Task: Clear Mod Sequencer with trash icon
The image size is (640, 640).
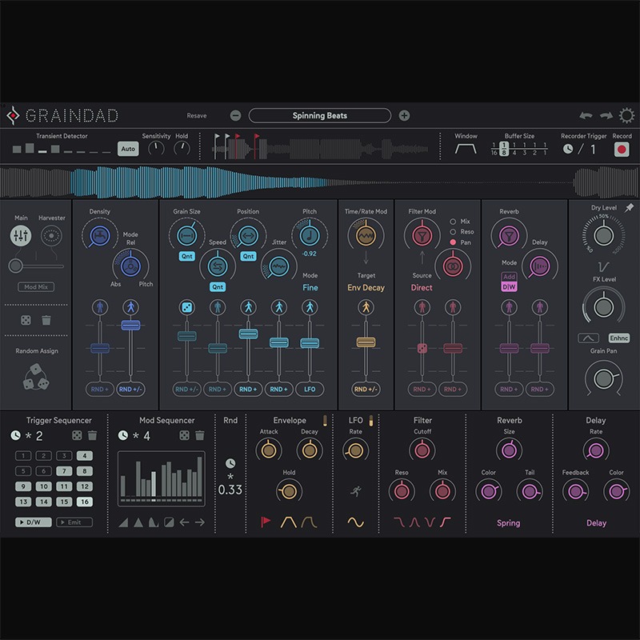Action: pyautogui.click(x=199, y=435)
